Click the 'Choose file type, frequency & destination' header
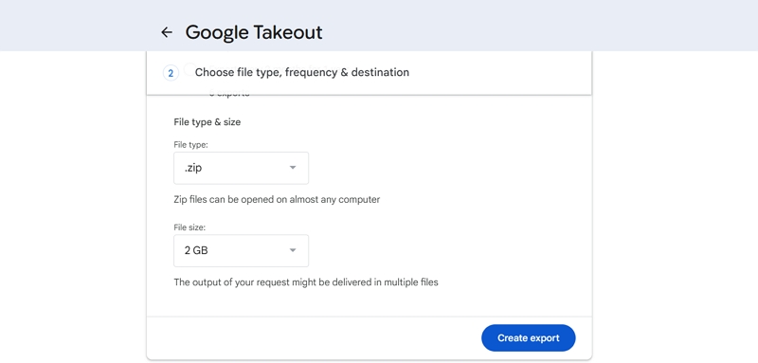Screen dimensions: 758x363 [x=301, y=72]
